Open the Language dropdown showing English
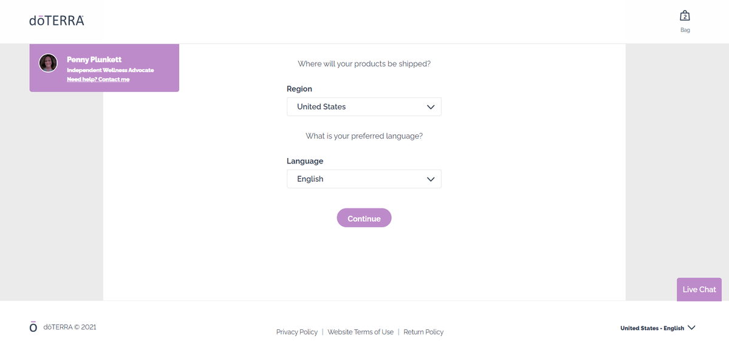 tap(364, 179)
